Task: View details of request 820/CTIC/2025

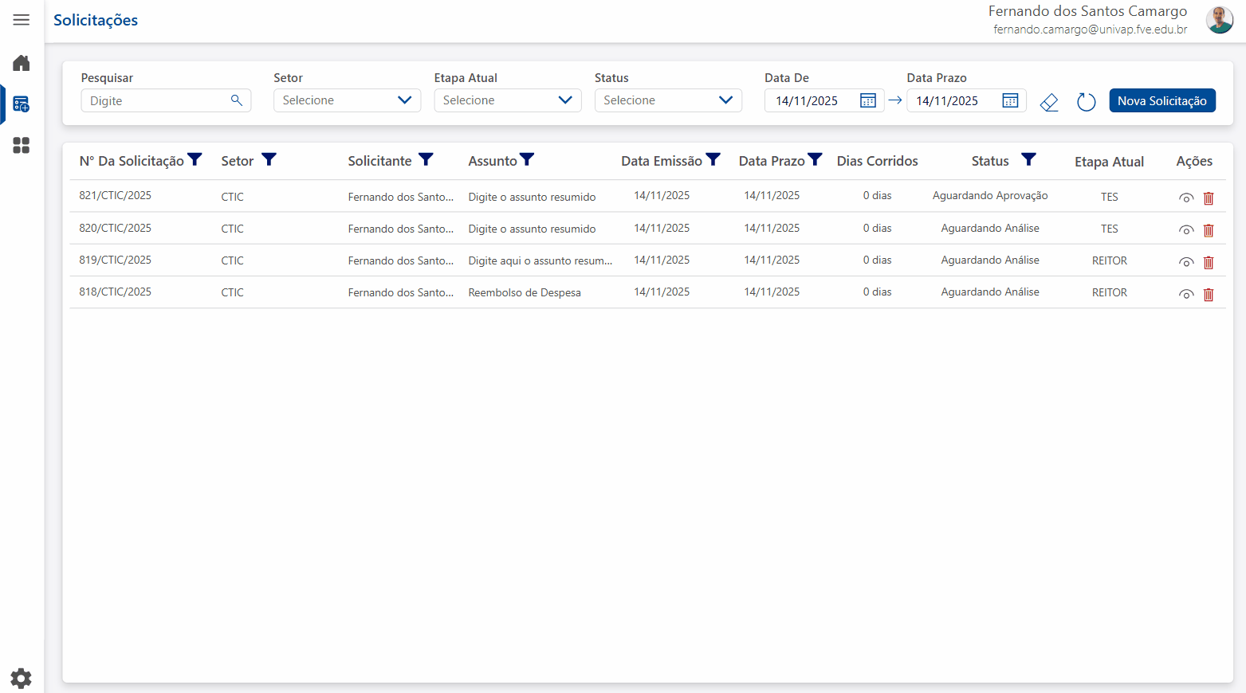Action: (x=1186, y=230)
